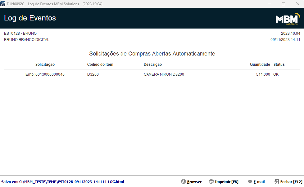Click the Quantidade column header
Screen dimensions: 304x187
click(x=260, y=65)
